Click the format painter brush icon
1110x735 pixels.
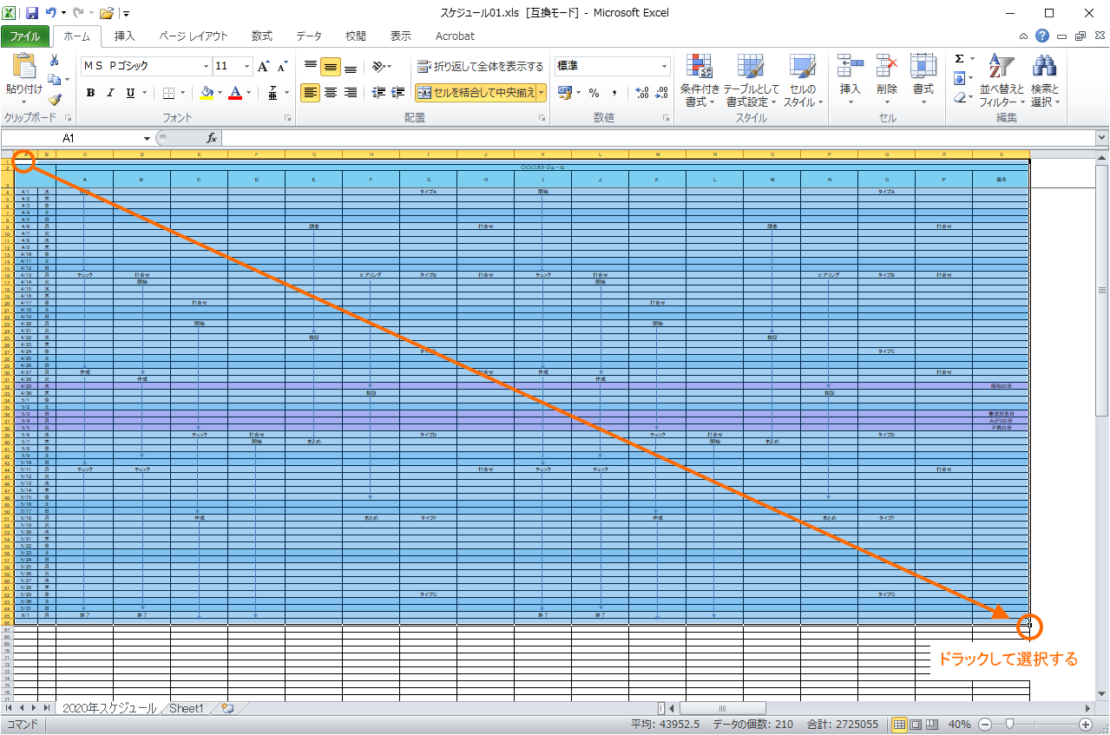pyautogui.click(x=55, y=100)
